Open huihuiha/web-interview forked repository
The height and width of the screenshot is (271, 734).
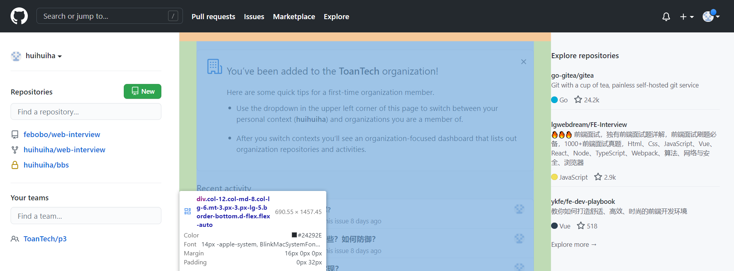tap(64, 150)
